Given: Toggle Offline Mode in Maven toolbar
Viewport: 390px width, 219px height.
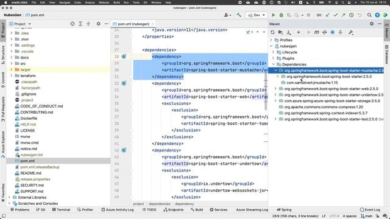Looking at the screenshot, I should (324, 32).
